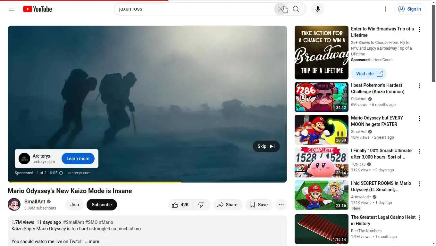Open the #SMO hashtag
The width and height of the screenshot is (436, 246).
(x=91, y=222)
